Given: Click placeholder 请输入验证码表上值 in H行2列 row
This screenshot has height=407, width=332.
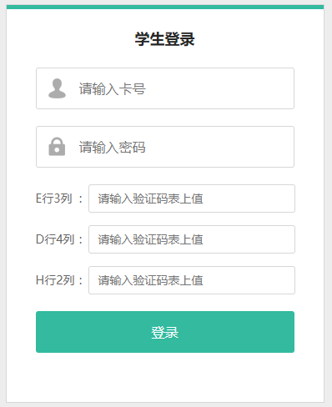Looking at the screenshot, I should point(150,280).
